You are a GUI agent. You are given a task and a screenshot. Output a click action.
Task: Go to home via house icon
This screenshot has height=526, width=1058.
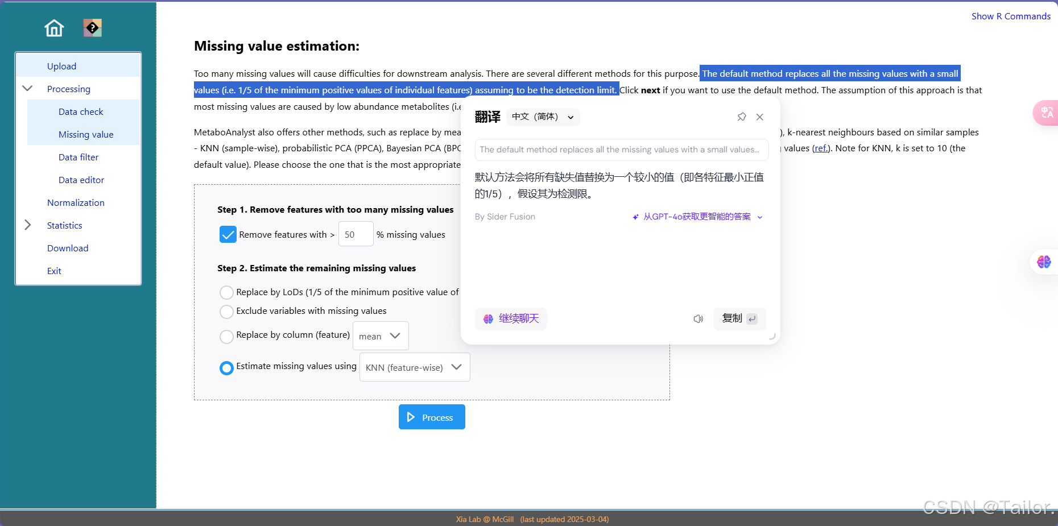coord(54,28)
